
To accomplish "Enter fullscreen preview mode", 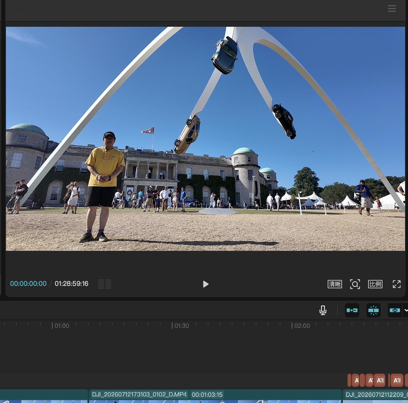I will pos(396,284).
